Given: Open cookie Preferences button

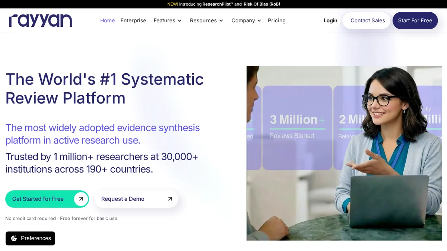Looking at the screenshot, I should pyautogui.click(x=30, y=238).
